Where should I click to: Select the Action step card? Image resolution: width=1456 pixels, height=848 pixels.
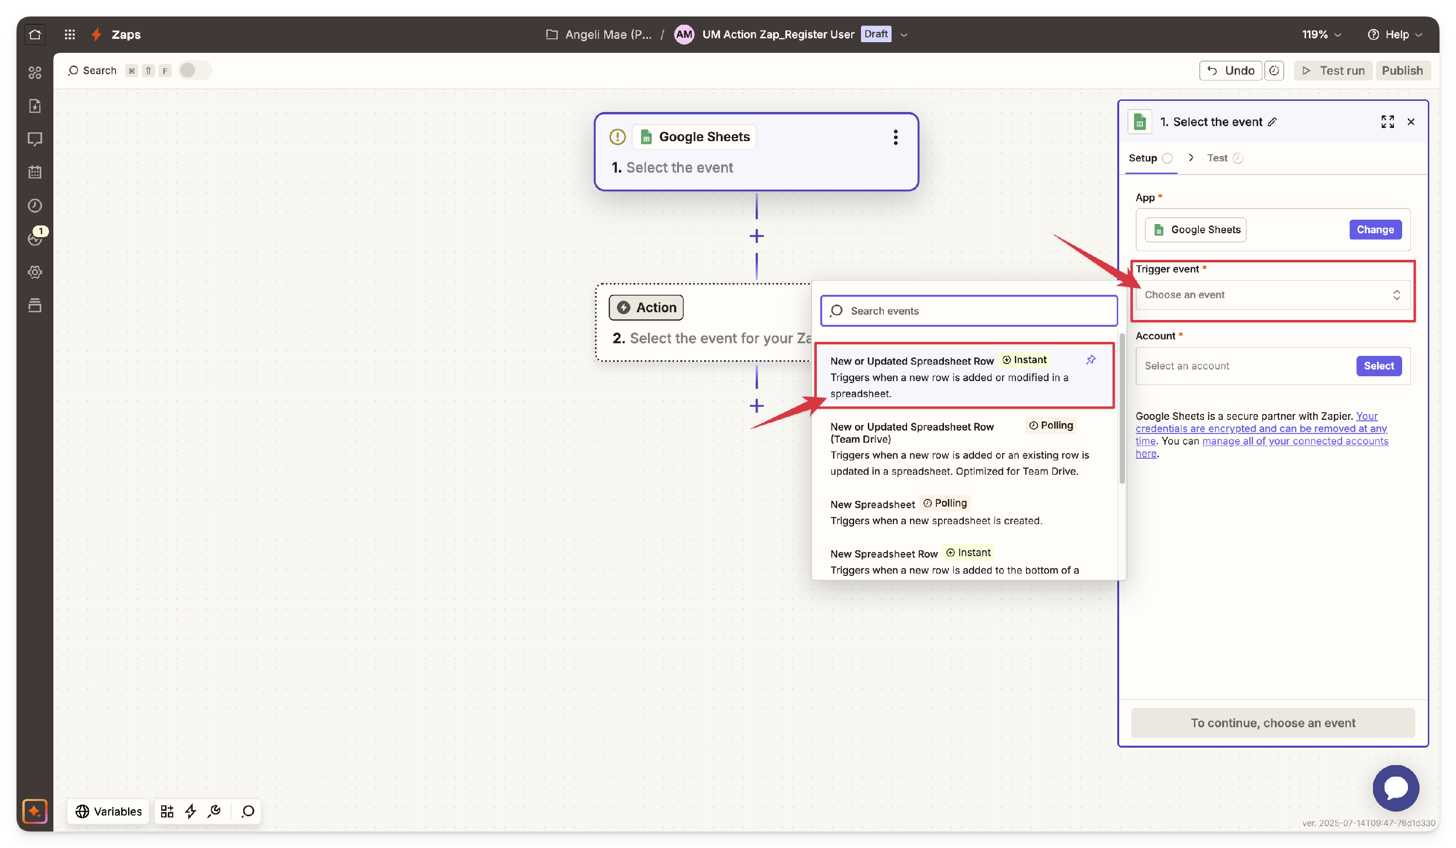click(704, 323)
